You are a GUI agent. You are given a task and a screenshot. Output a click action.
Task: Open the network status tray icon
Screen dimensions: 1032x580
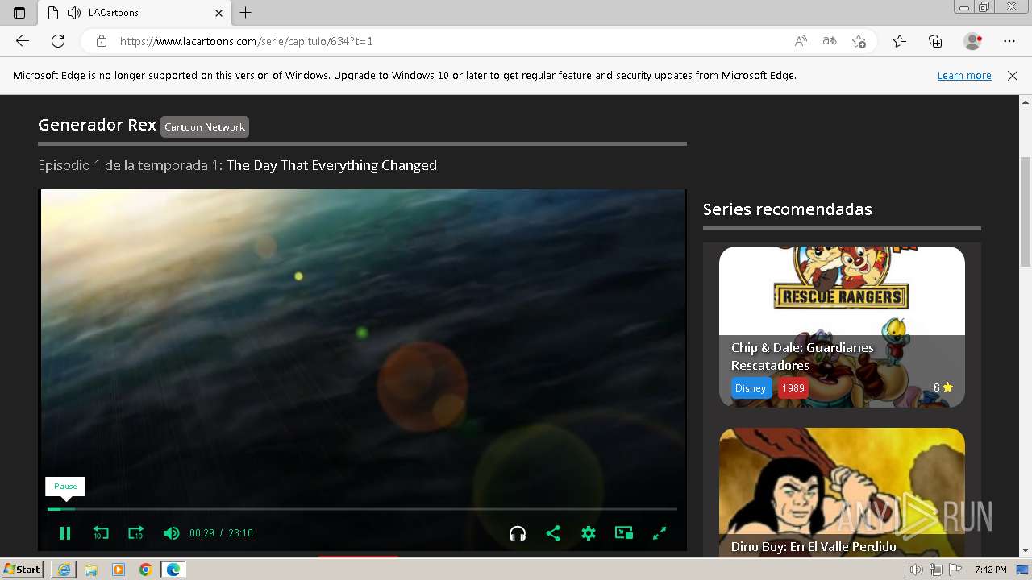tap(936, 570)
